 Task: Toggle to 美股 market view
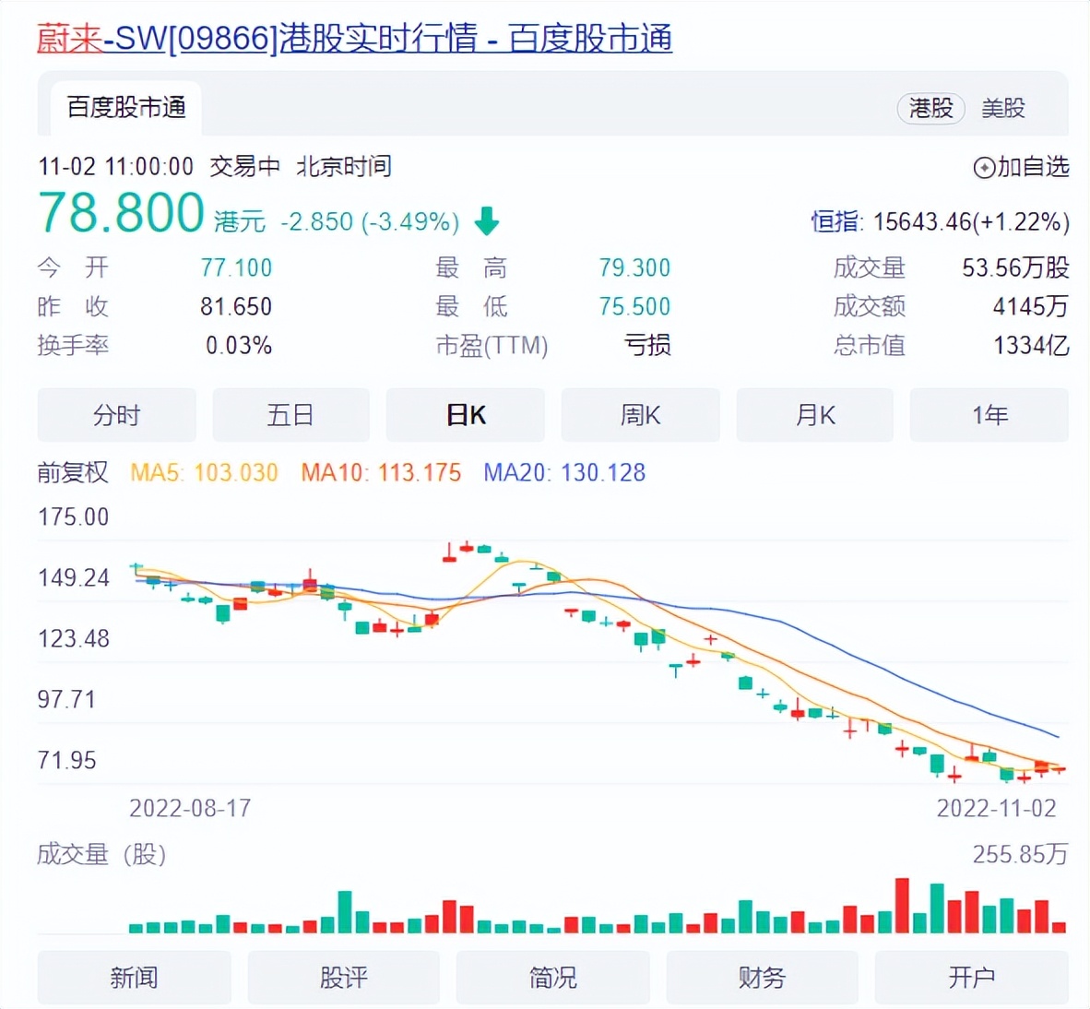coord(1004,108)
